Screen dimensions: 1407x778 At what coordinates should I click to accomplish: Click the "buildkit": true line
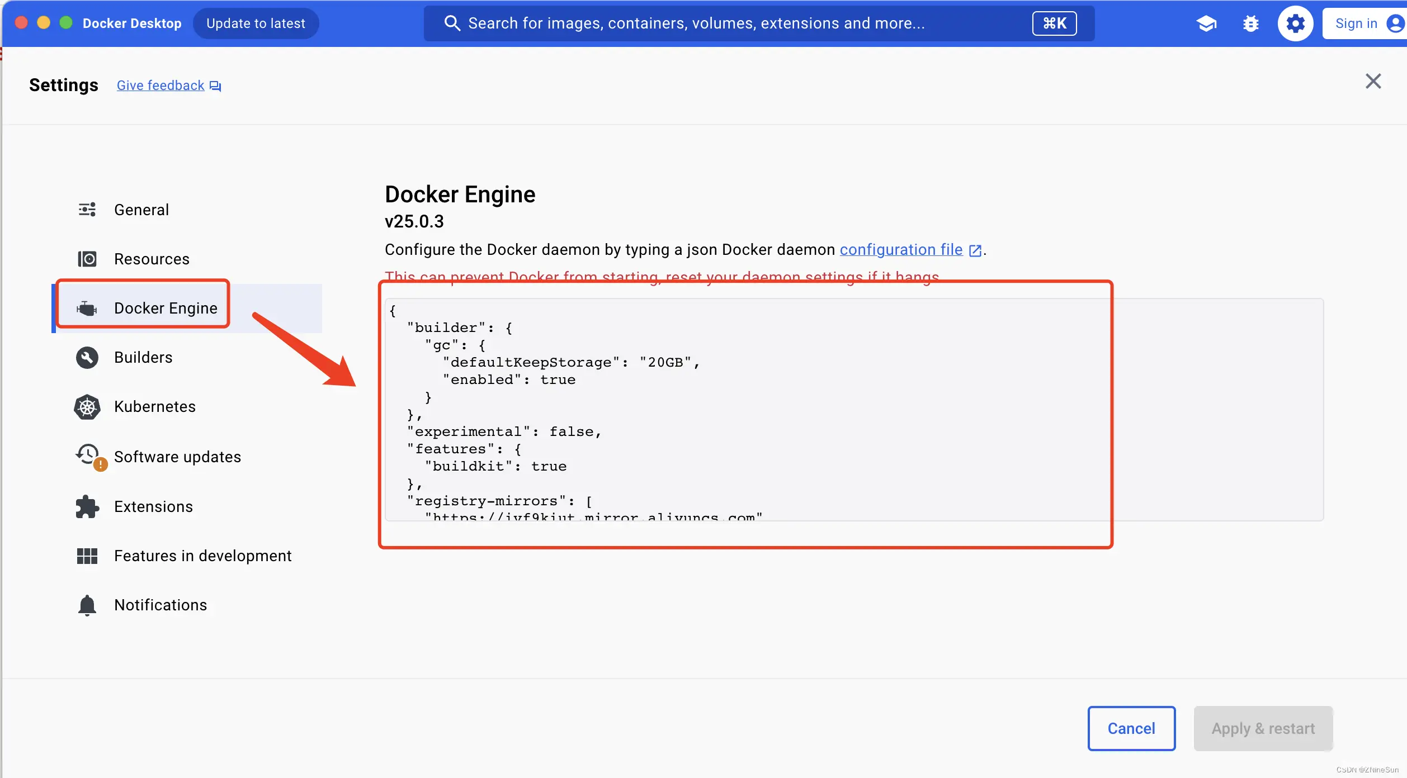click(495, 466)
